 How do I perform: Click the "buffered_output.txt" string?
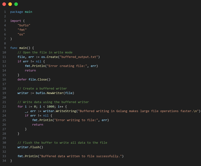[79, 57]
